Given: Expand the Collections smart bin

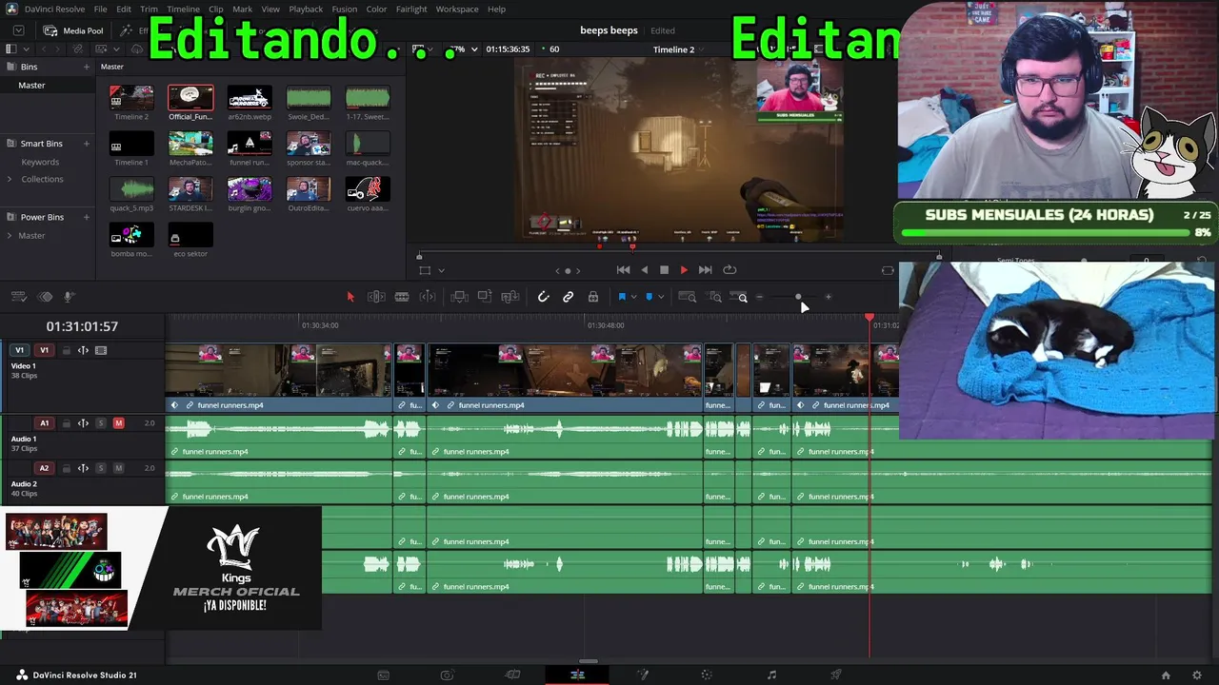Looking at the screenshot, I should pyautogui.click(x=10, y=180).
